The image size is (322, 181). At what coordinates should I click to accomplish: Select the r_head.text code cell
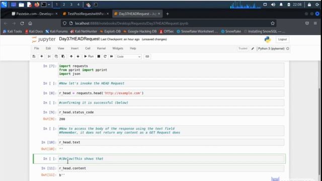click(x=171, y=142)
